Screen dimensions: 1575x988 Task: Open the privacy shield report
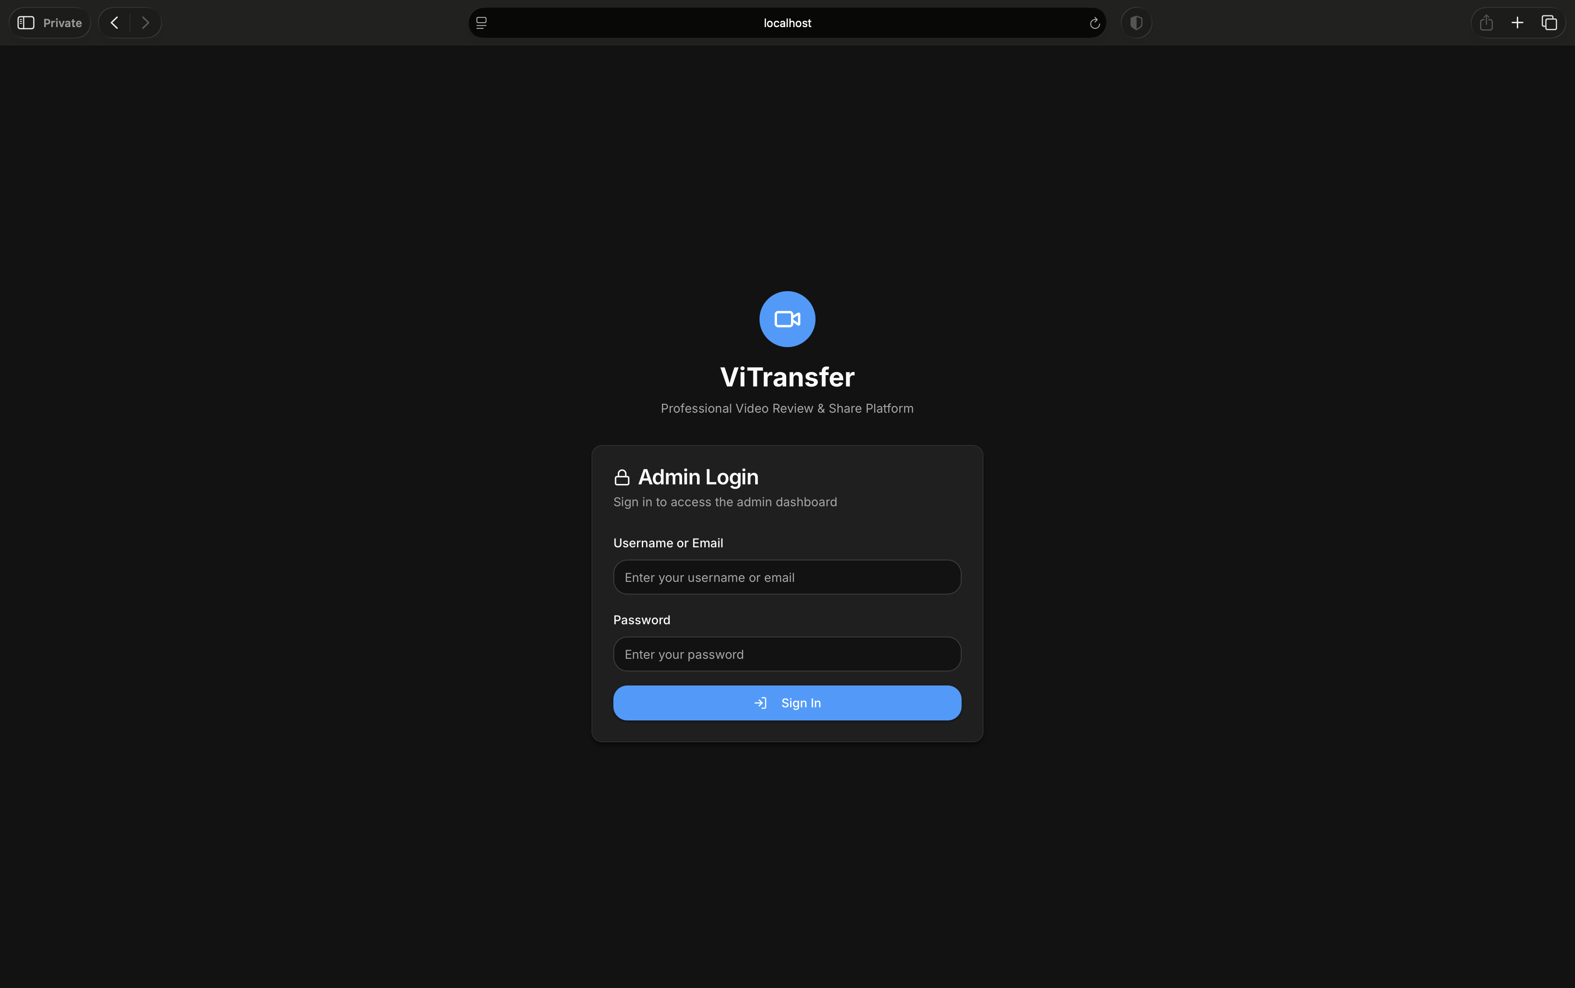(x=1136, y=23)
